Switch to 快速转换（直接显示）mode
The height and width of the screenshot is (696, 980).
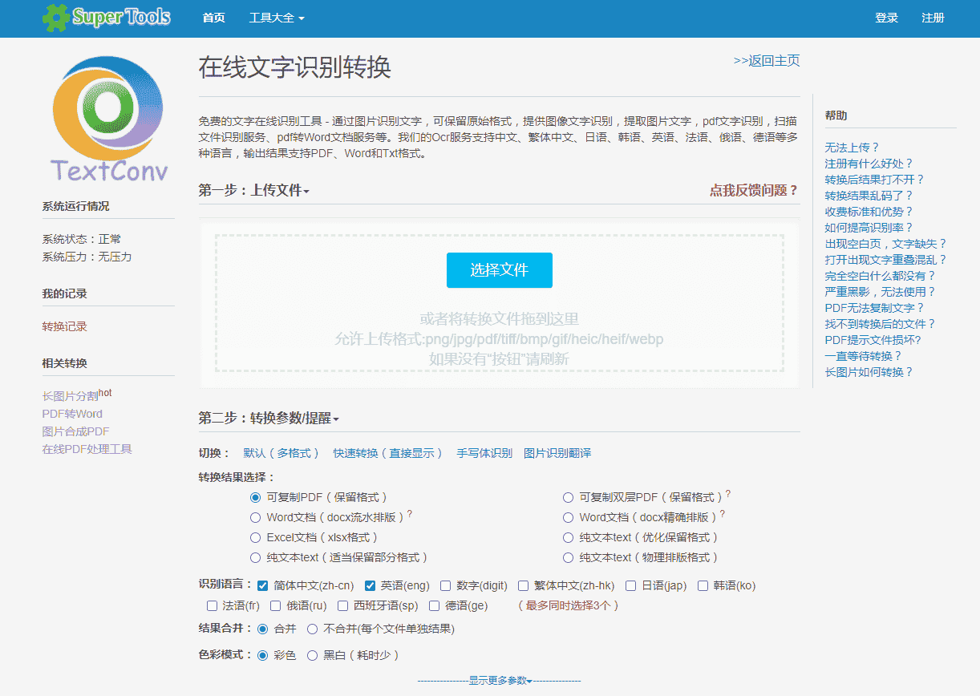388,453
